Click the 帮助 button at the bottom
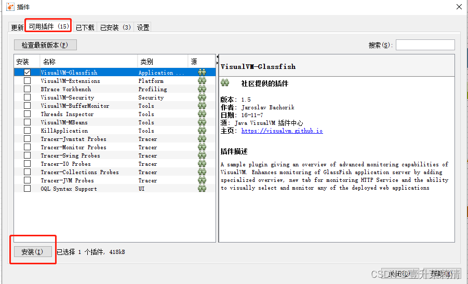 [x=442, y=274]
